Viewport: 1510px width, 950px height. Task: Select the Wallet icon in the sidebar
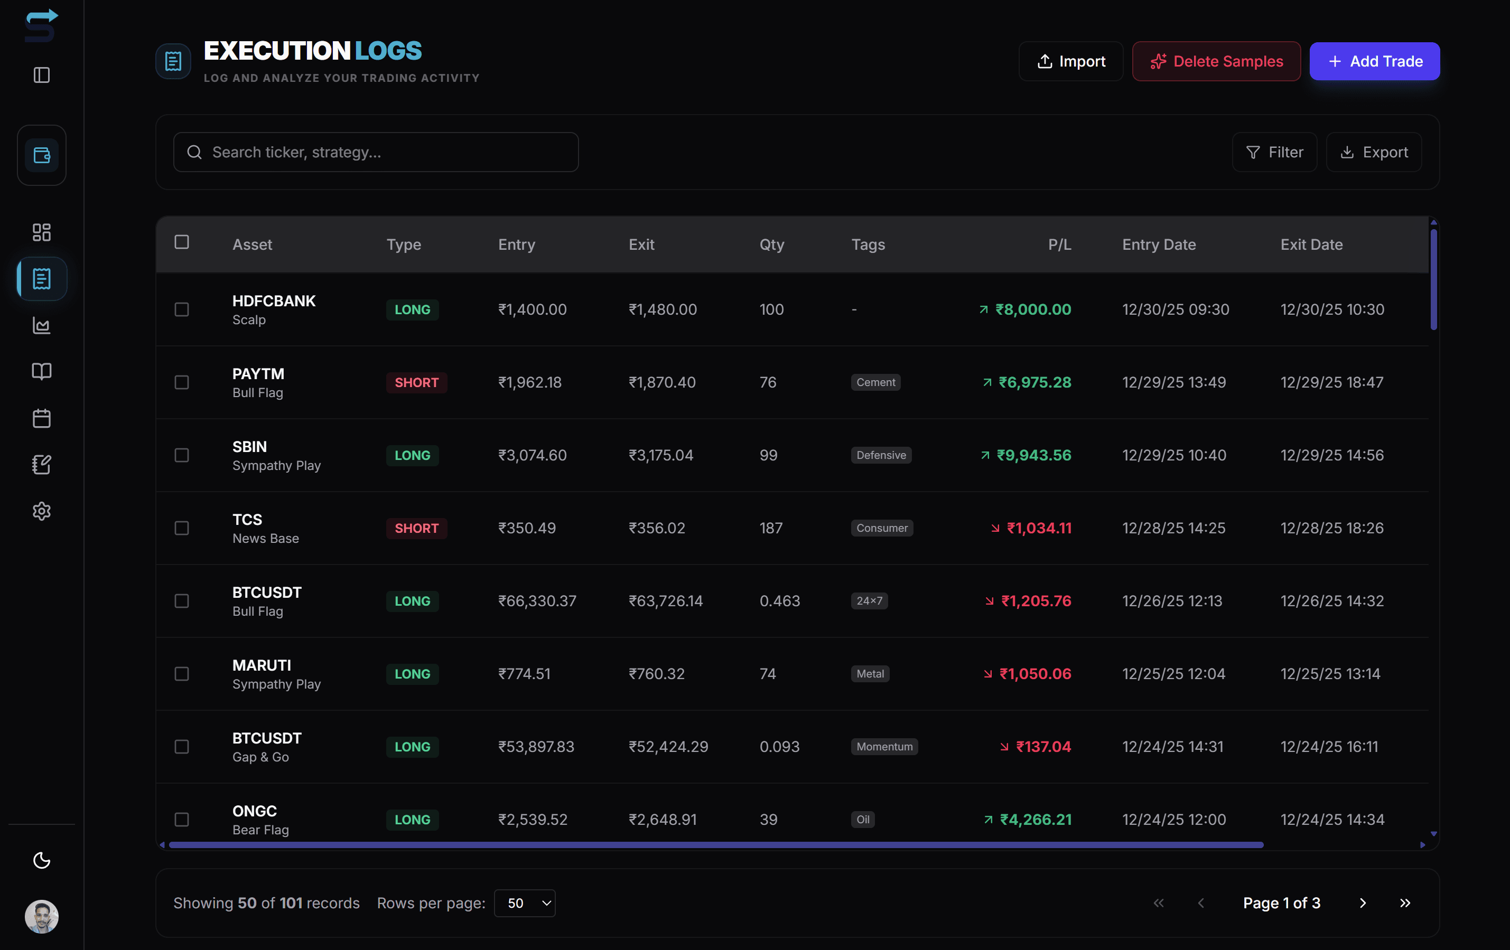pyautogui.click(x=41, y=155)
